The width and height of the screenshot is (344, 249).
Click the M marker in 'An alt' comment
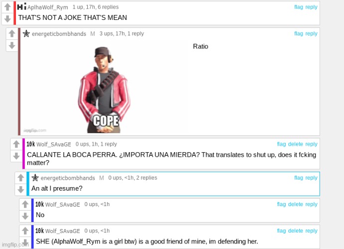point(101,178)
